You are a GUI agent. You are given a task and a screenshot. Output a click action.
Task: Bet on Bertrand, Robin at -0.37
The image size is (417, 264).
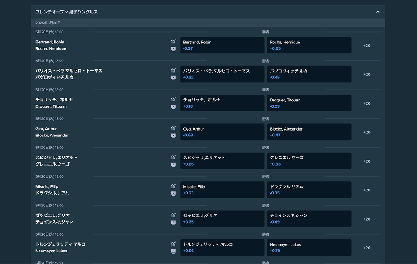click(x=222, y=45)
